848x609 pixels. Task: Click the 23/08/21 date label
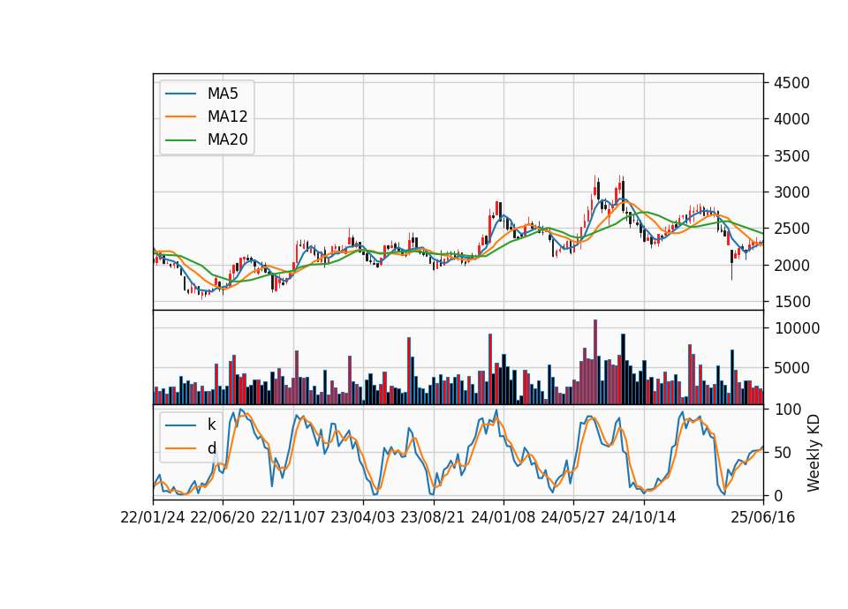coord(433,517)
